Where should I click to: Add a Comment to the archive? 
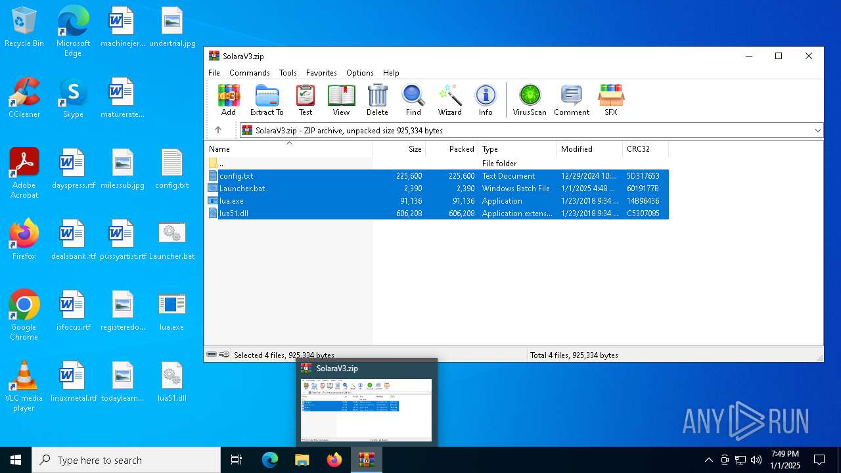point(572,101)
